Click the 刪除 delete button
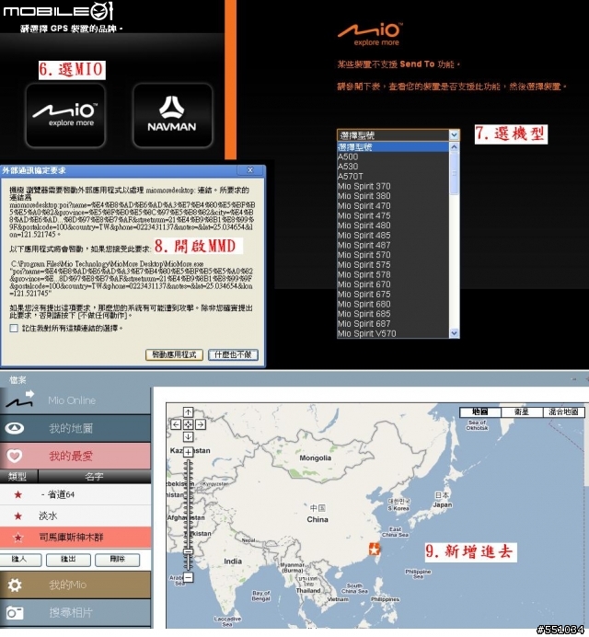Screen dimensions: 589x637 (118, 560)
